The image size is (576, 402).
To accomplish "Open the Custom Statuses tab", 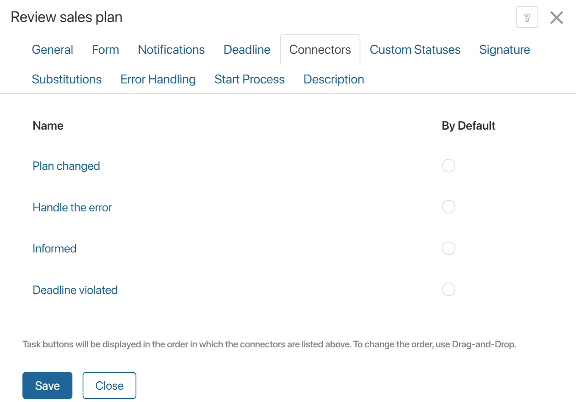I will point(415,50).
